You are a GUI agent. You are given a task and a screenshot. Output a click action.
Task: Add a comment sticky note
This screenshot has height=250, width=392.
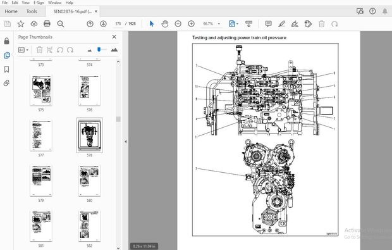coord(269,24)
